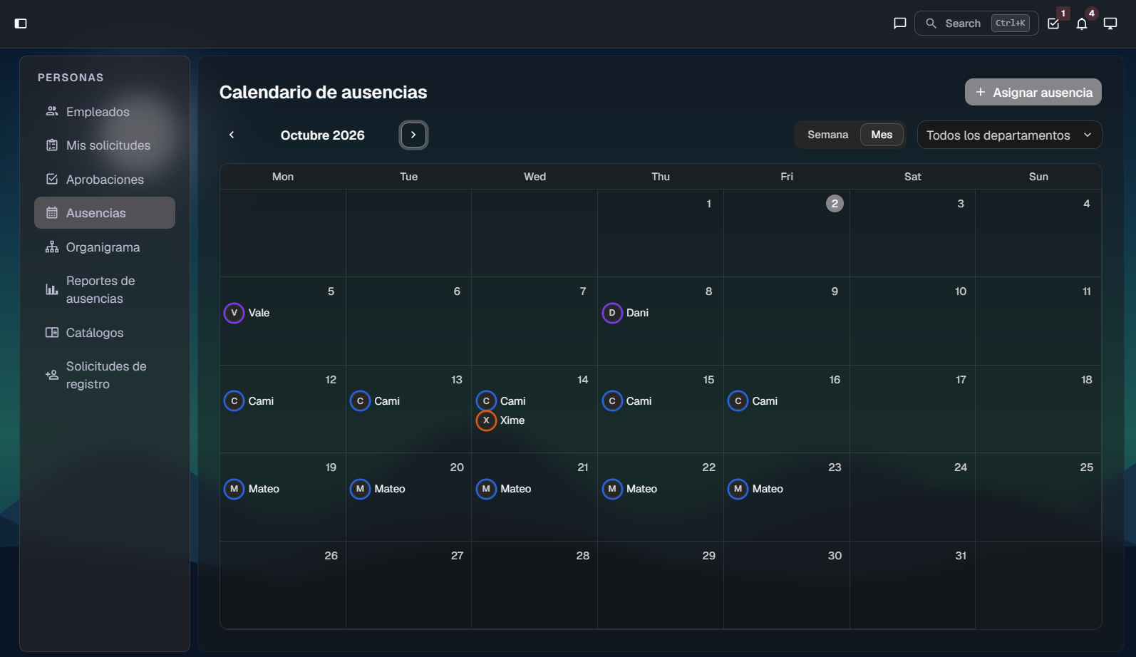Go to previous month arrow
The image size is (1136, 657).
(x=232, y=135)
